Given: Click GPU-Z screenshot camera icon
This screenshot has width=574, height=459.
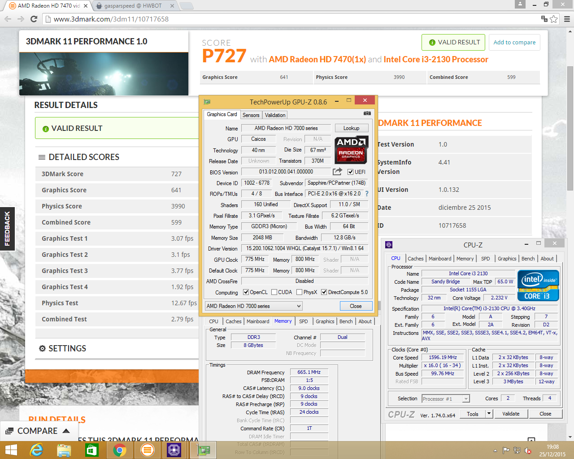Looking at the screenshot, I should (367, 114).
